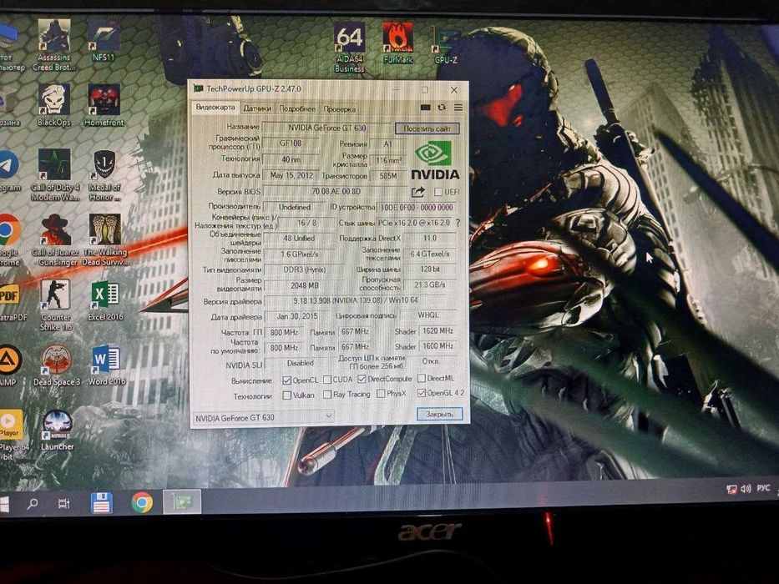This screenshot has height=584, width=779.
Task: Toggle the Ray Tracing checkbox
Action: [x=327, y=395]
